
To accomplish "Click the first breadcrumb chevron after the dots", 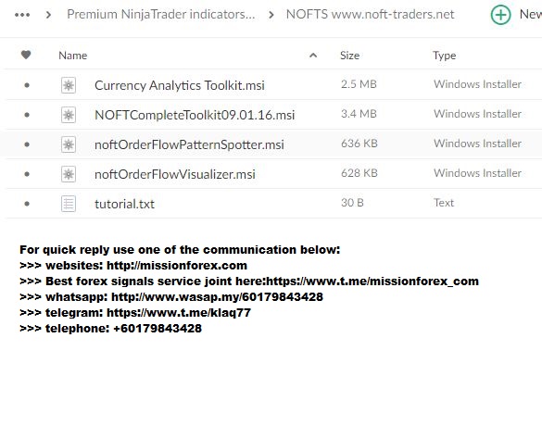I will click(49, 15).
